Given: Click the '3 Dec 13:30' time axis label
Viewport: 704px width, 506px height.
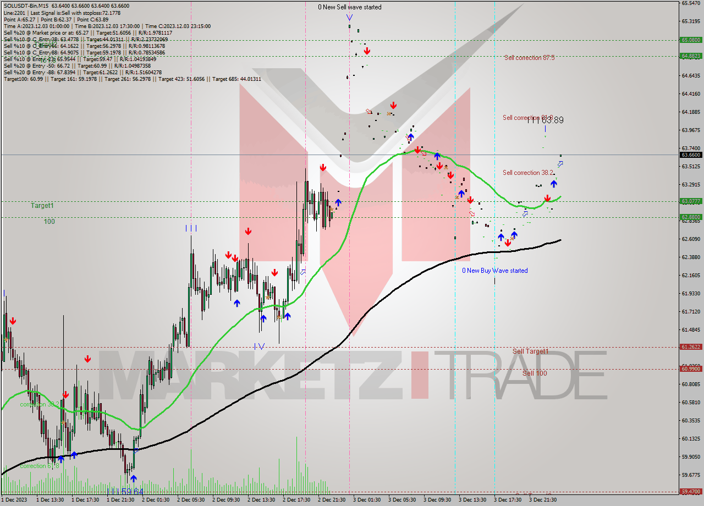Looking at the screenshot, I should 473,500.
